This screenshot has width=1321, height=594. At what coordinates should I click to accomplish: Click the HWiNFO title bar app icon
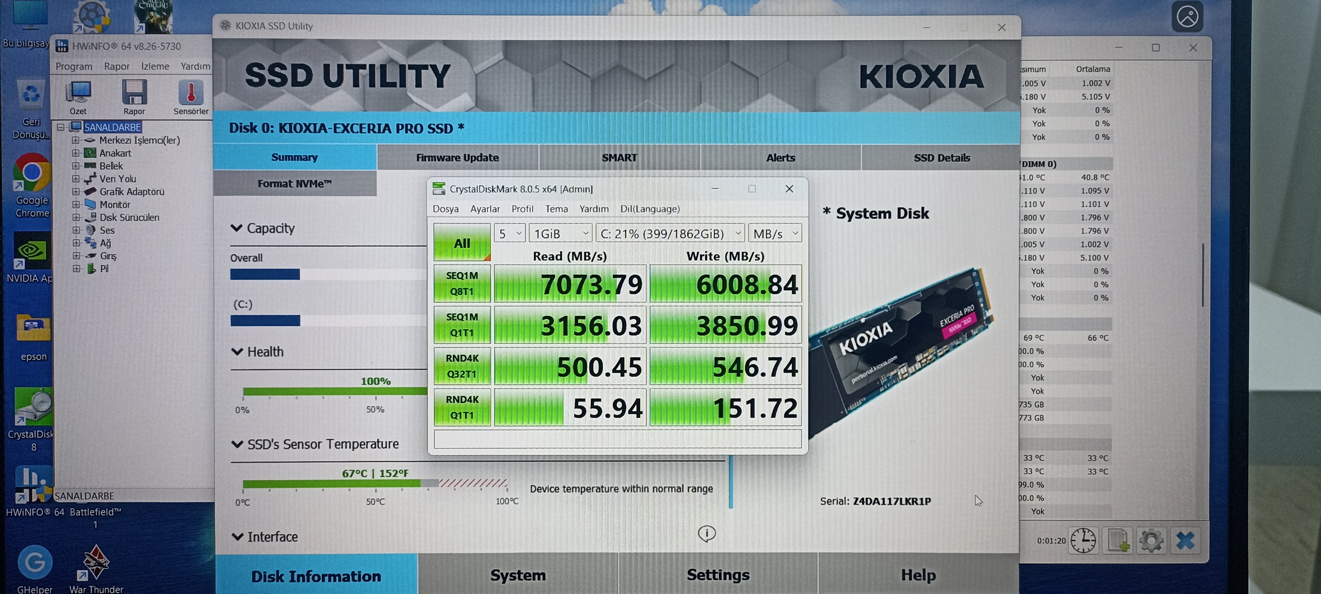tap(62, 46)
